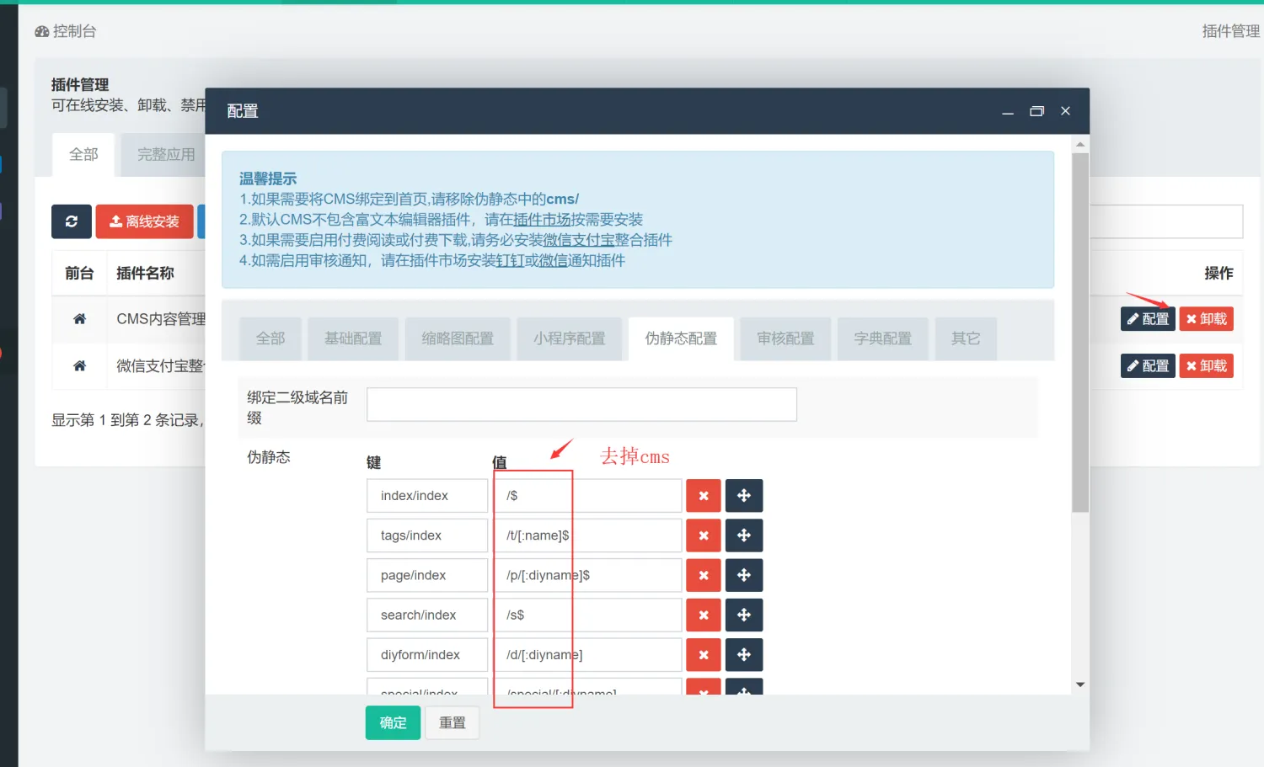Click the dialog scrollbar down arrow

coord(1080,684)
